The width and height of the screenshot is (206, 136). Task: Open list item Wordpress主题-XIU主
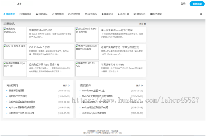[93, 91]
